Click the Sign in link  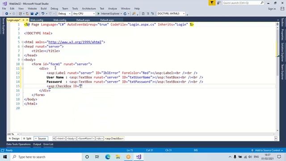click(x=272, y=9)
